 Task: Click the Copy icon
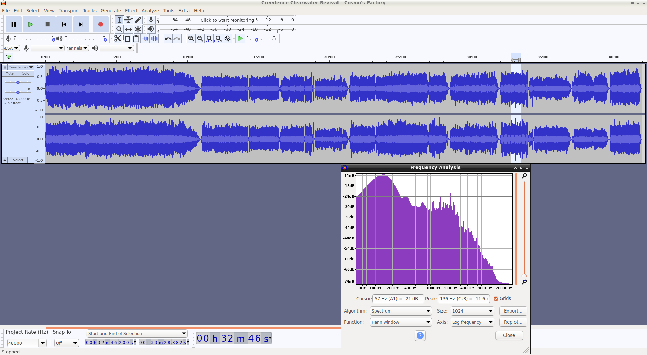[x=127, y=39]
